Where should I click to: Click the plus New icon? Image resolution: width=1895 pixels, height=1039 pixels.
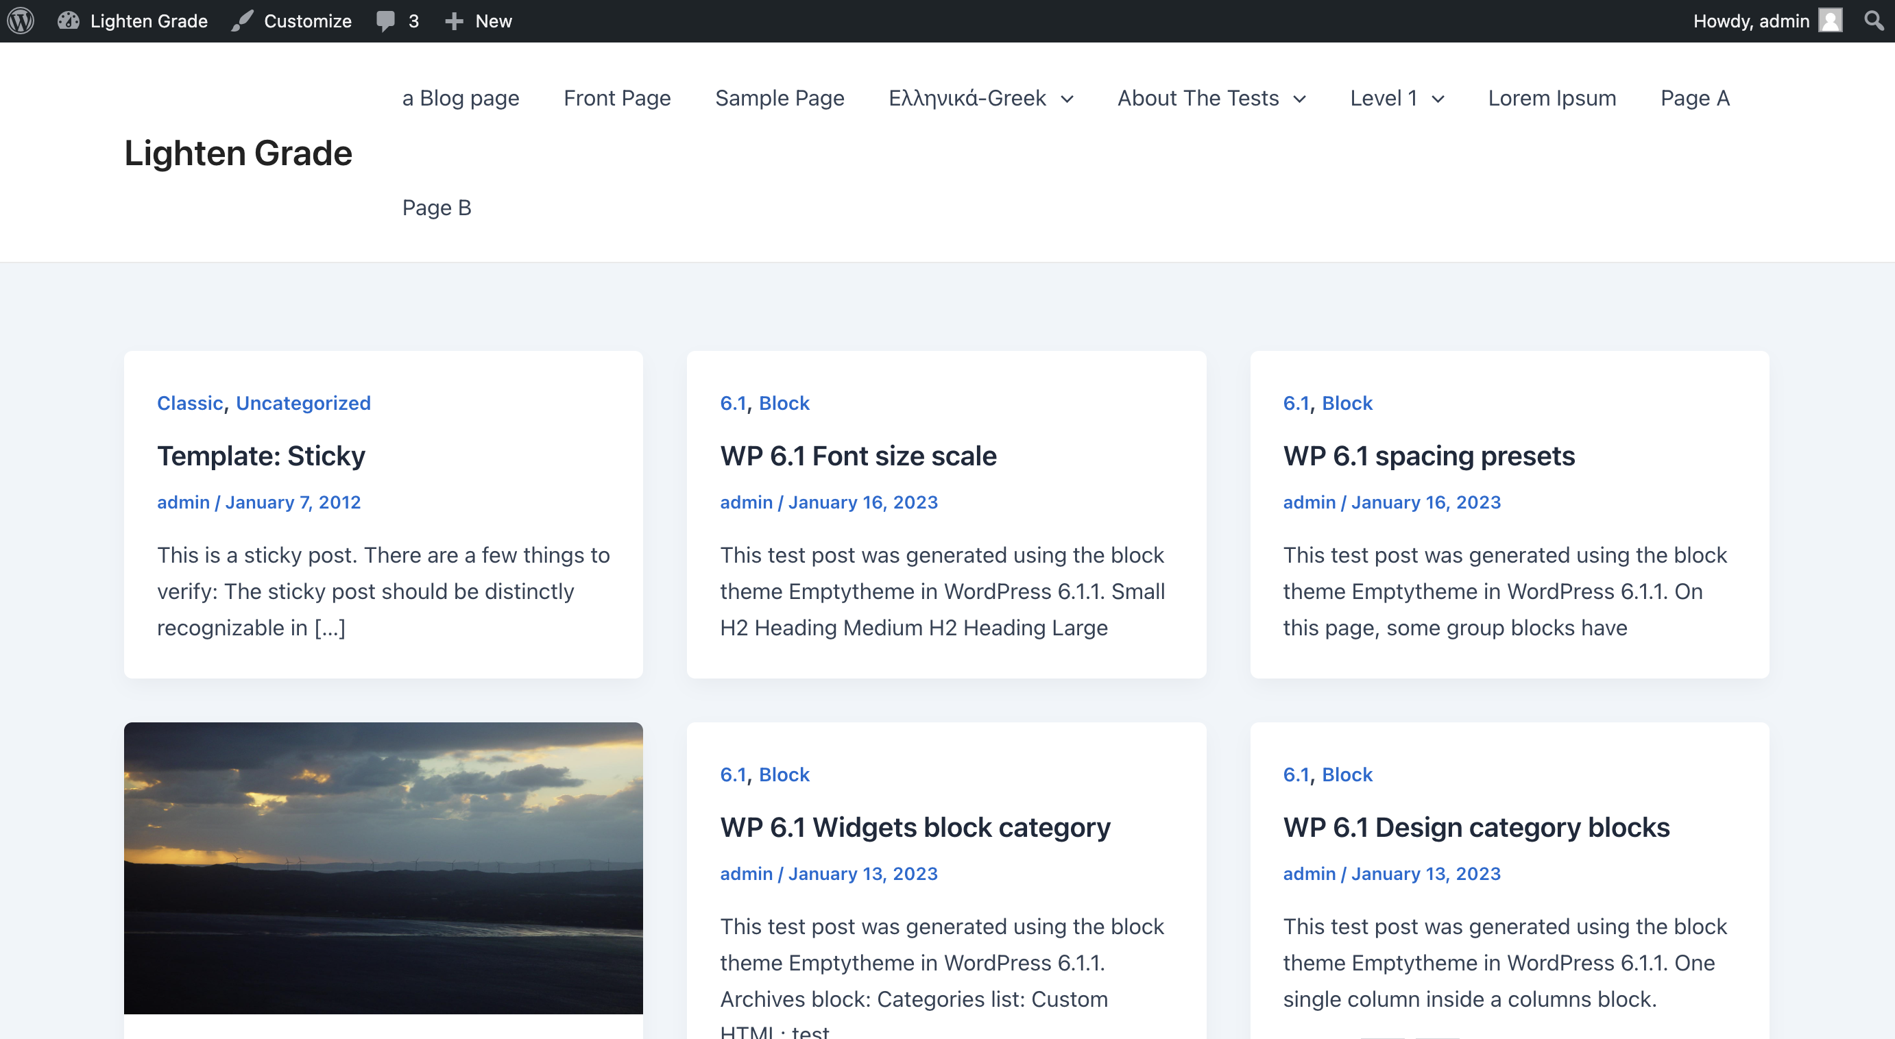pos(454,21)
